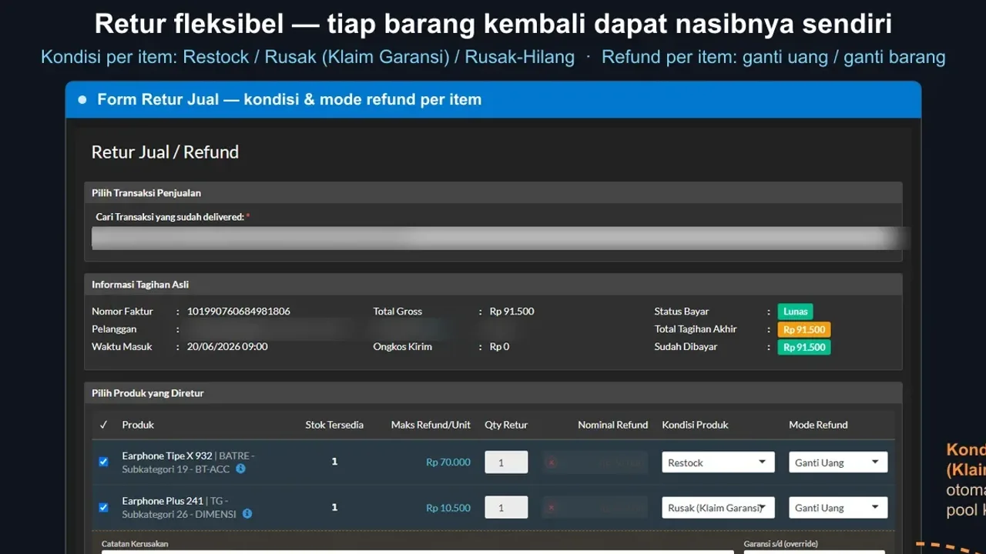Open Ganti Uang dropdown for Earphone Plus 241

838,508
